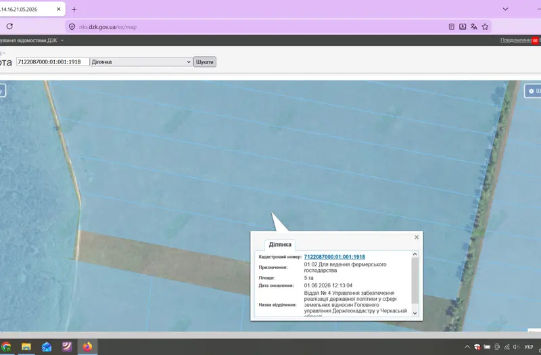Open File Explorer from the taskbar
Viewport: 541px width, 355px height.
26,347
